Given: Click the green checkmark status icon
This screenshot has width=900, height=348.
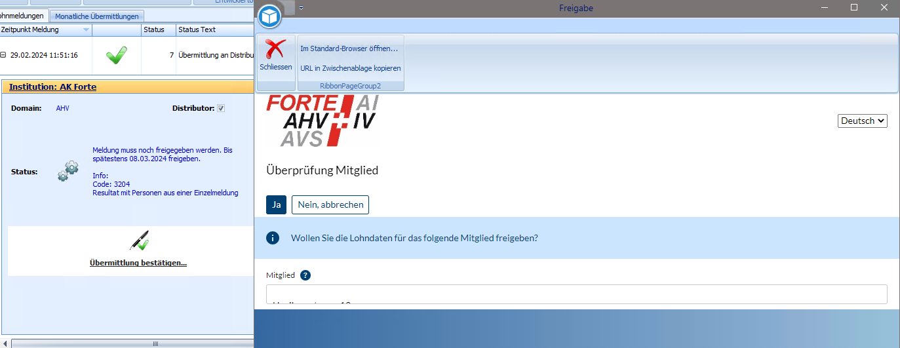Looking at the screenshot, I should [x=117, y=55].
